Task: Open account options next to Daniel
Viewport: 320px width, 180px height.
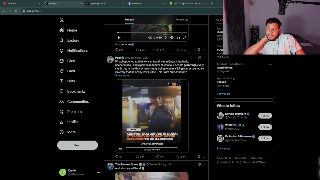Action: (99, 172)
